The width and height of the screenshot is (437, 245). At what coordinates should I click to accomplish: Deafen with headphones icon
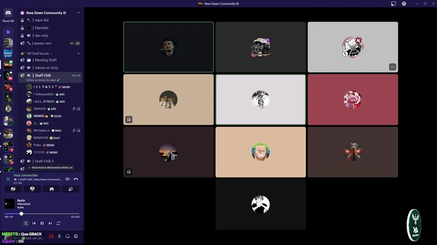tap(68, 236)
